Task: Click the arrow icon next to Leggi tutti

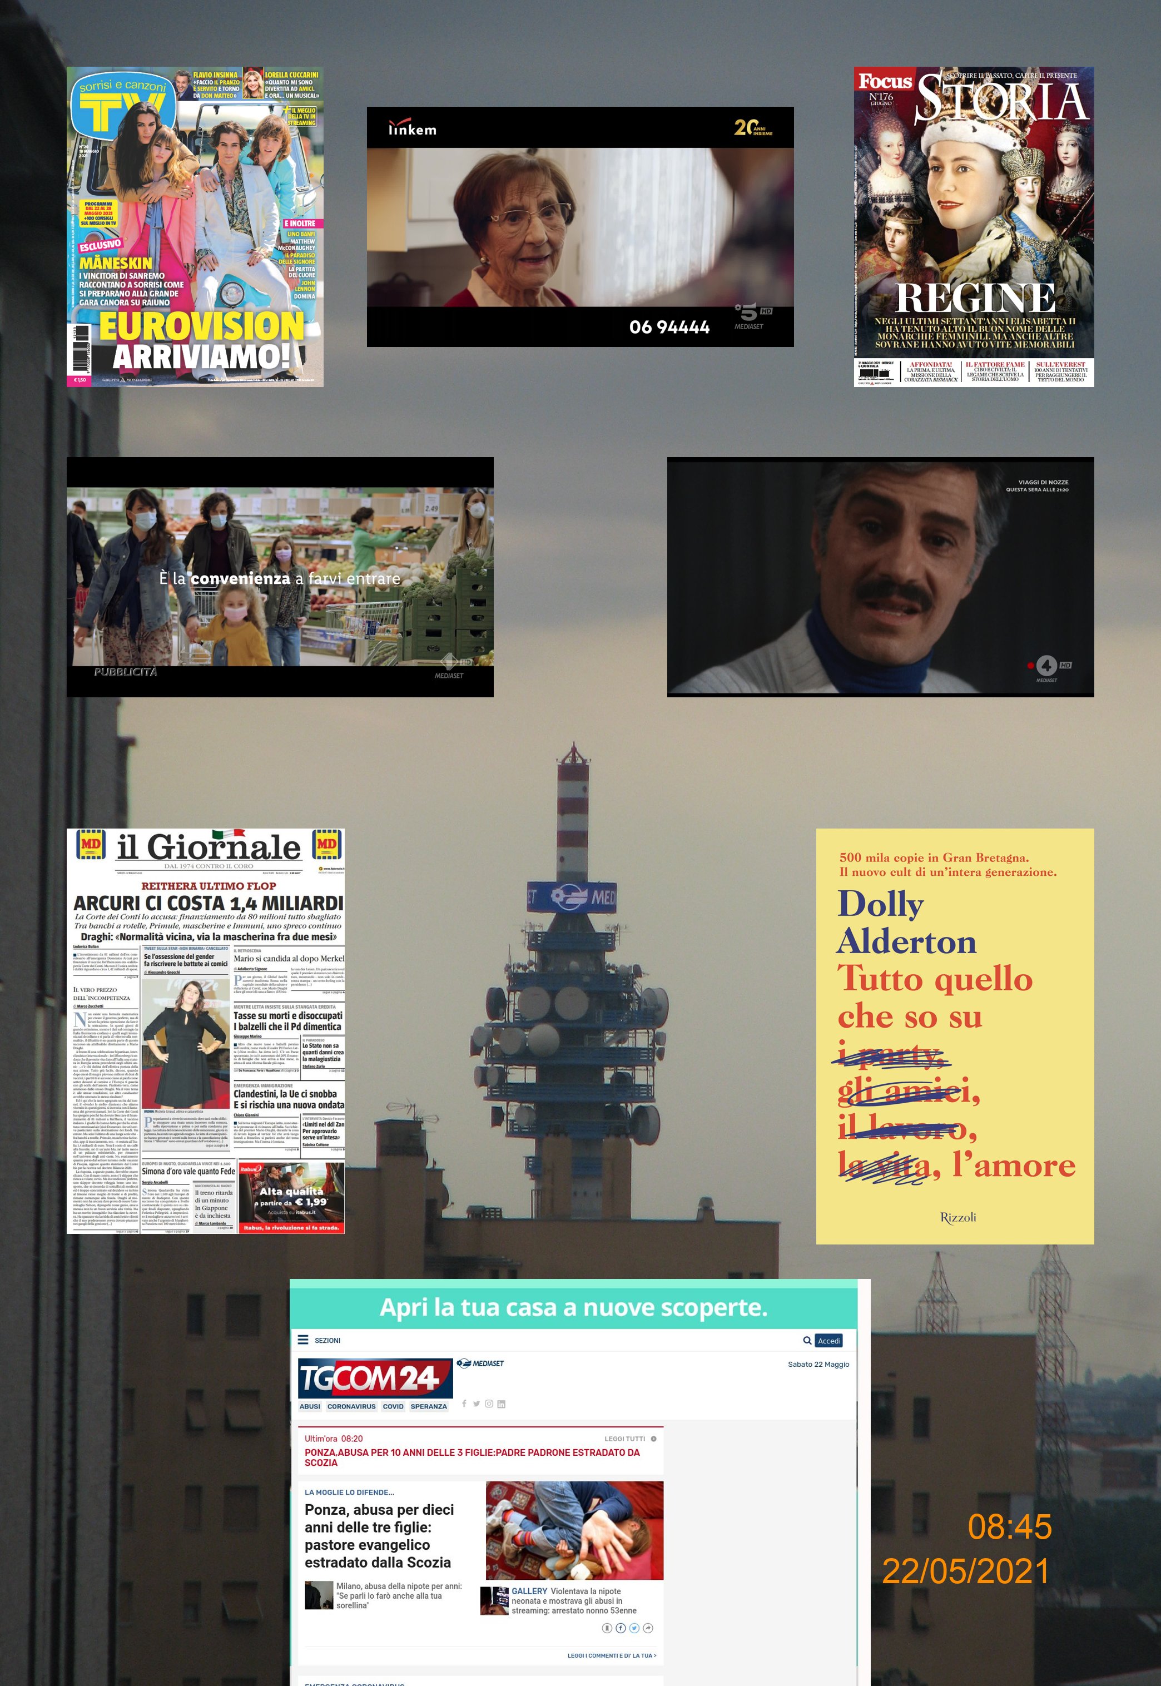Action: (x=654, y=1439)
